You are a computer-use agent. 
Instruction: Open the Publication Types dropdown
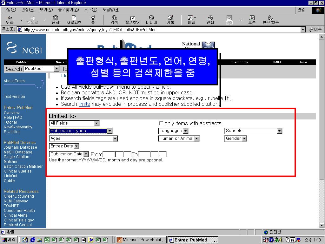coord(81,131)
